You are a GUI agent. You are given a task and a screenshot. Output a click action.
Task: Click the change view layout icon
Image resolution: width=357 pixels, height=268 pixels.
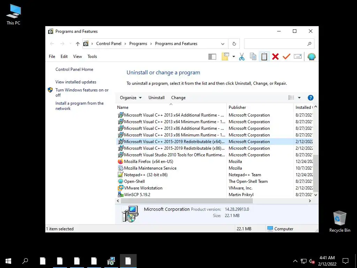(x=291, y=98)
